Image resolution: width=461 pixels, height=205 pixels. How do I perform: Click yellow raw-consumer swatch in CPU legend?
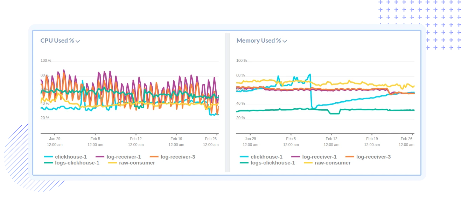[x=113, y=163]
